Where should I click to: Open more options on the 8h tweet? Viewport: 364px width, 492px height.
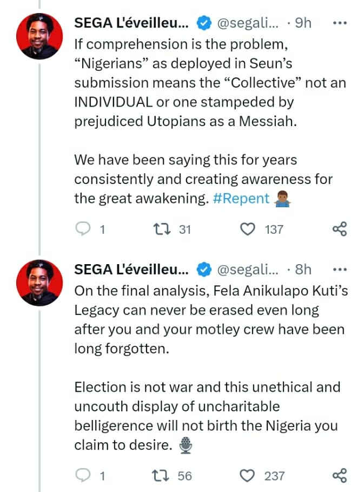click(x=339, y=269)
